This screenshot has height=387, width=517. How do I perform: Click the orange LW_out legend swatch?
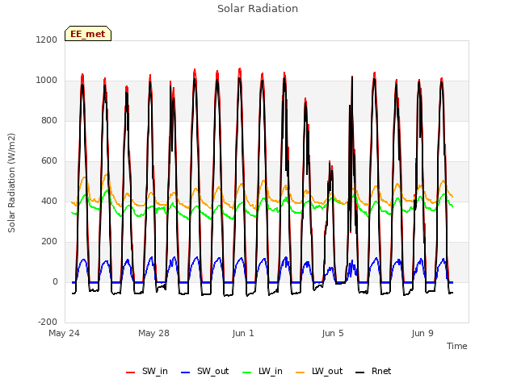[300, 372]
